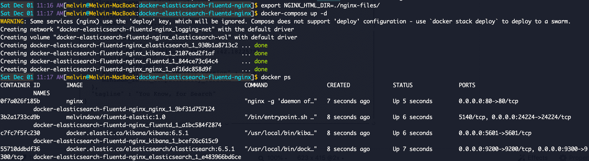Click the 'nginx' image name in table
The width and height of the screenshot is (589, 161).
pos(75,101)
